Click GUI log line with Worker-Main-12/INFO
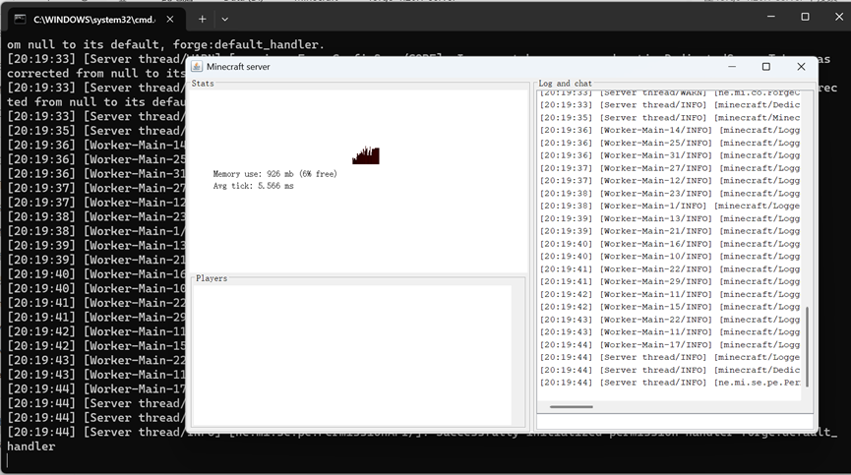This screenshot has height=475, width=851. 670,181
